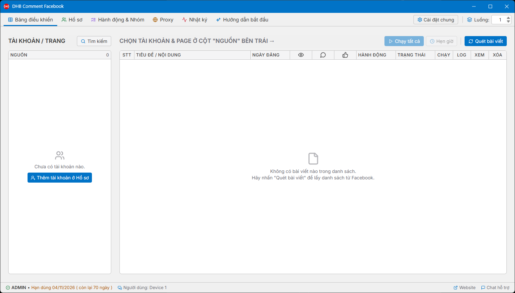Click the count 0 in NGUỒN header
Viewport: 515px width, 293px height.
pyautogui.click(x=108, y=55)
